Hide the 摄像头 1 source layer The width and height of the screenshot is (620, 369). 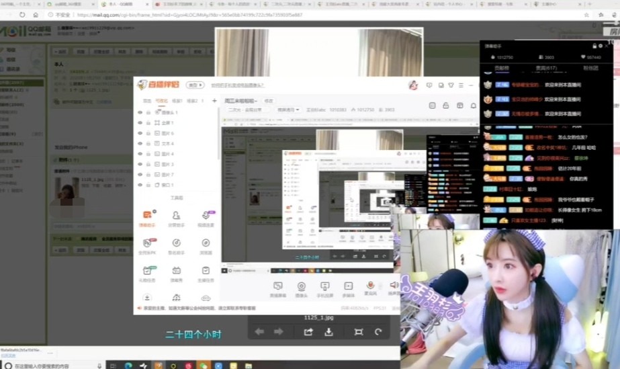coord(140,113)
